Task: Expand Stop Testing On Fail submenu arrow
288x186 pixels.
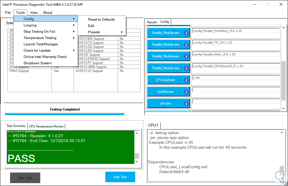Action: (x=74, y=32)
